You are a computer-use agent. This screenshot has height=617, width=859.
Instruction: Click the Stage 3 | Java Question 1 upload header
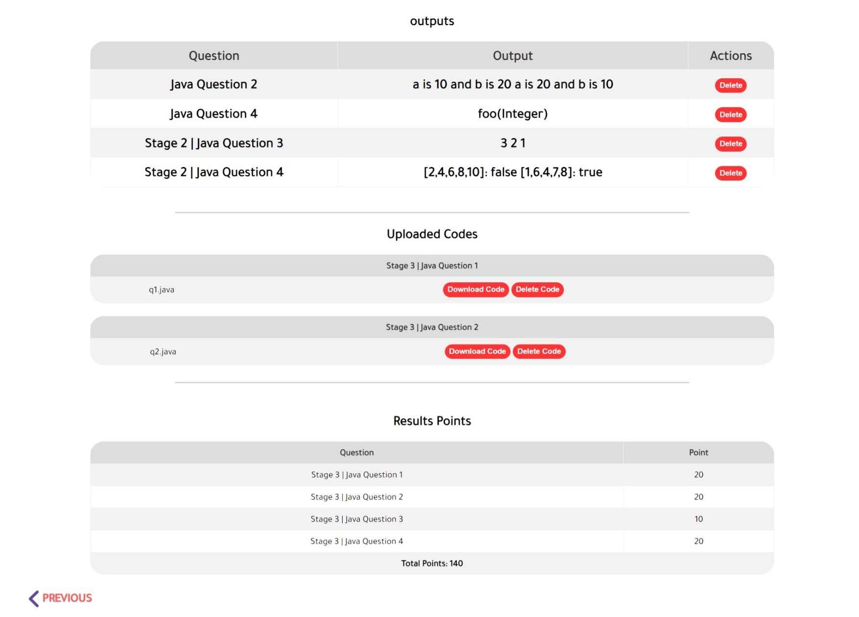tap(432, 266)
